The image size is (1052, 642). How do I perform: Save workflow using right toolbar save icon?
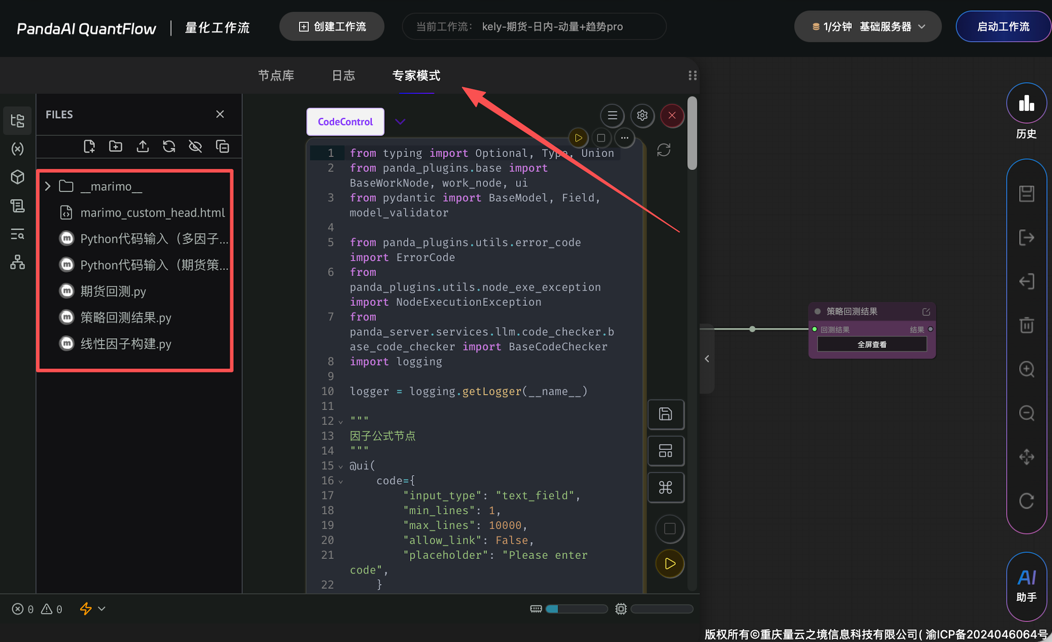tap(1026, 194)
